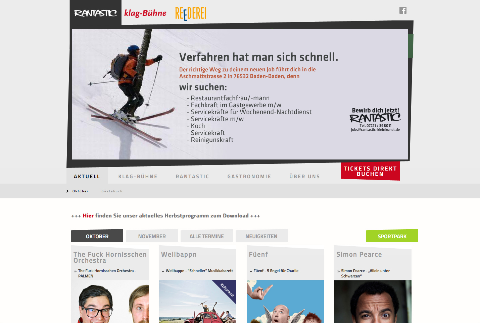
Task: Open the Gästebuch submenu link
Action: point(112,191)
